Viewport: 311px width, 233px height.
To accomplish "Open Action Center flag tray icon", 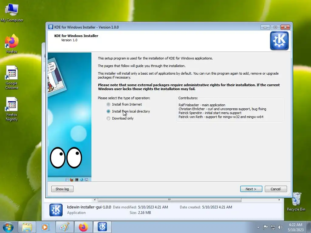I will point(265,227).
